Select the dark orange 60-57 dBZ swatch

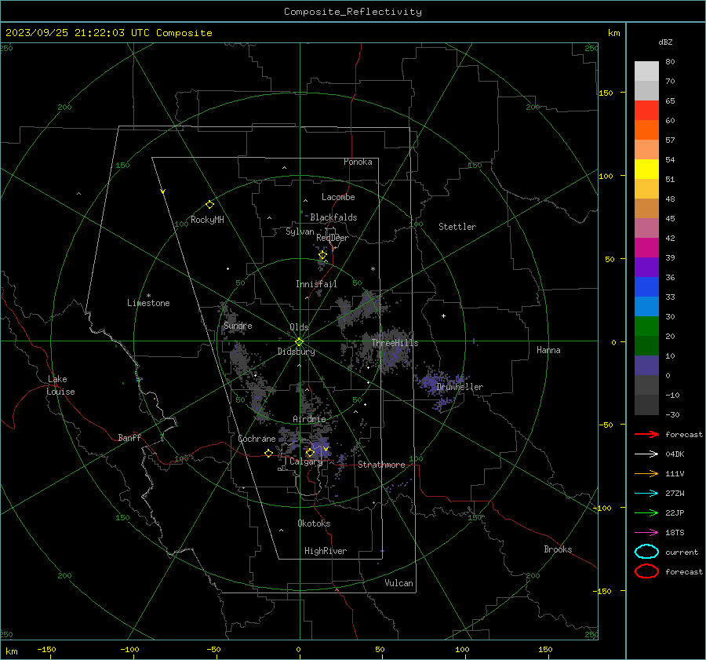[x=646, y=129]
